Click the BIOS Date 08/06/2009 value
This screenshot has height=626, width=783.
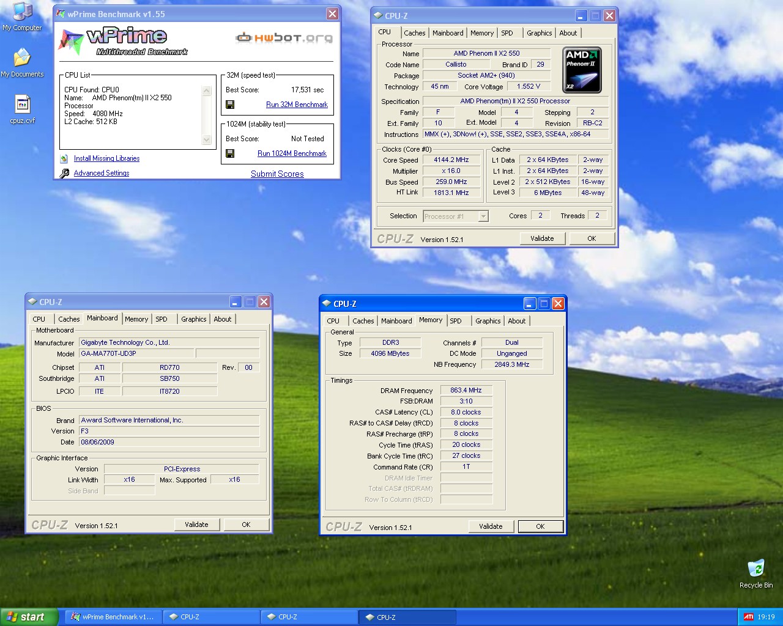169,442
